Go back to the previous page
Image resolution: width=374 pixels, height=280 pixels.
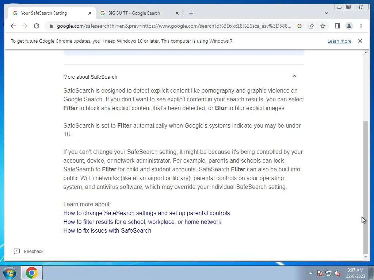(x=13, y=26)
